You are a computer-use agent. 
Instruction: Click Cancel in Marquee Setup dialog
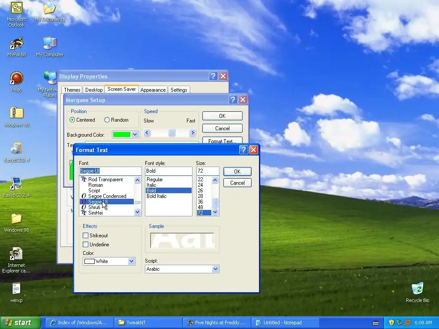(223, 129)
